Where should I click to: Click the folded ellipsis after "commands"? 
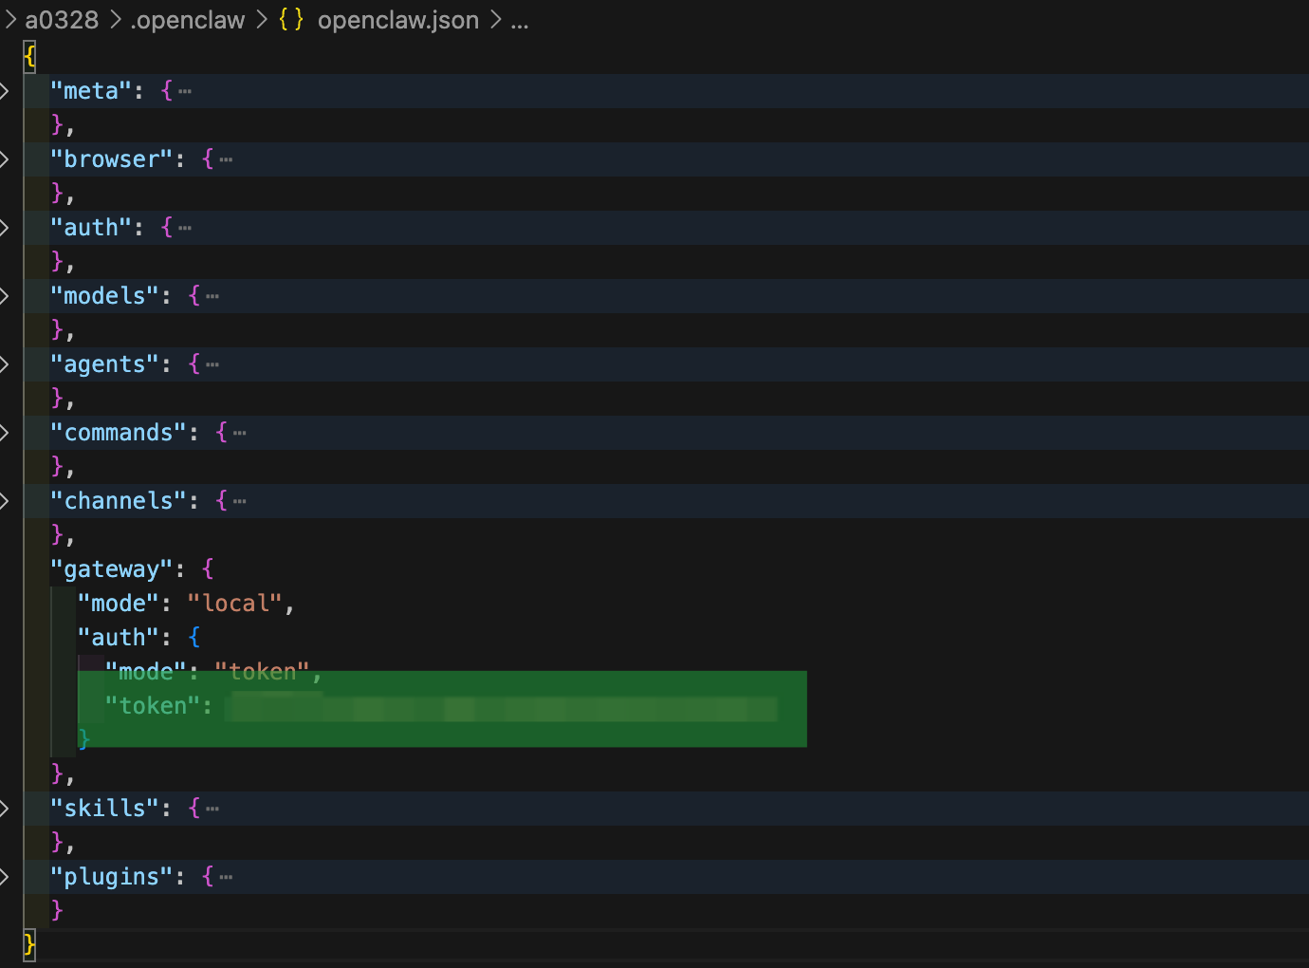click(x=240, y=434)
